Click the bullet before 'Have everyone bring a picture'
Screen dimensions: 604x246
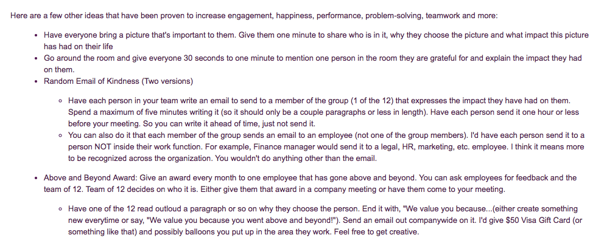[x=36, y=35]
